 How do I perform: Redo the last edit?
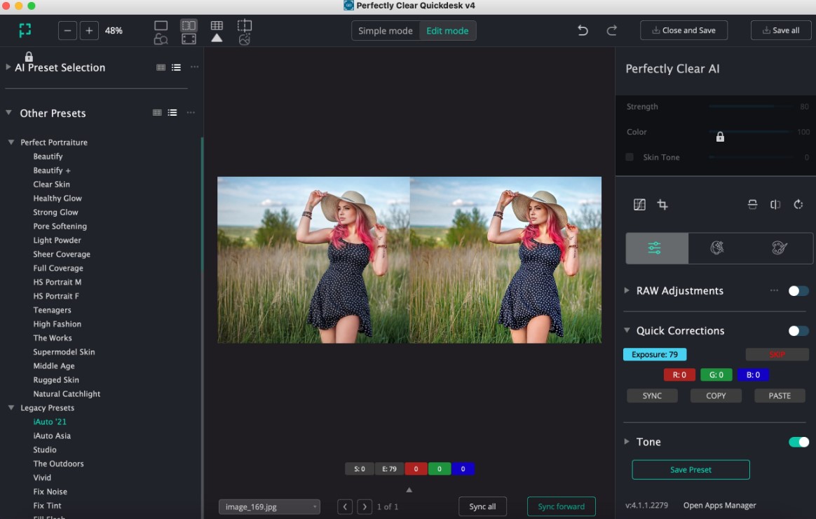point(612,31)
